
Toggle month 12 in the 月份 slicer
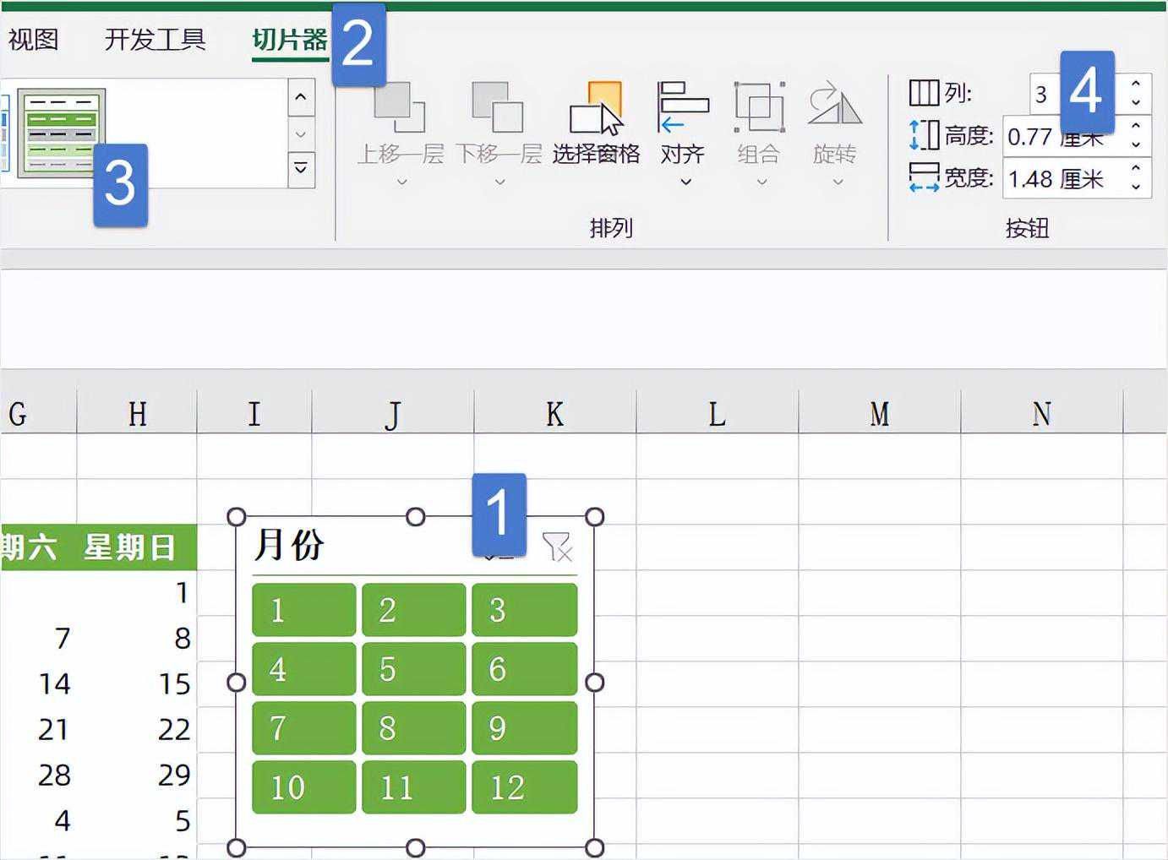point(524,787)
